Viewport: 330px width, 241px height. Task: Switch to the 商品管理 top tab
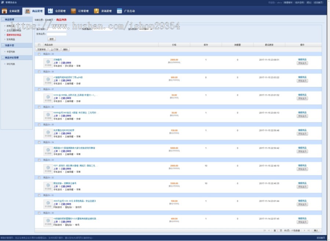click(x=33, y=11)
